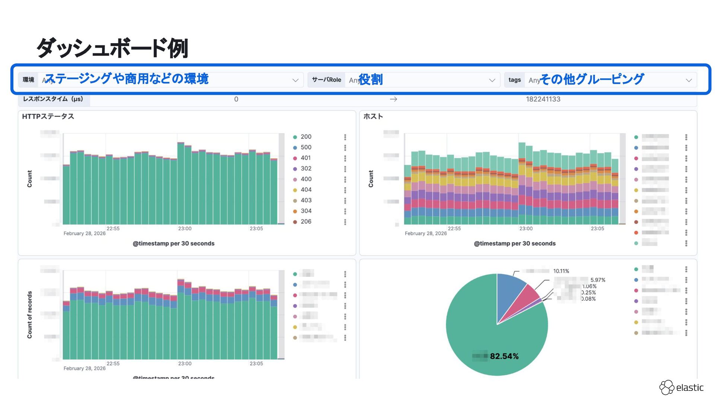Open options for first pie chart legend entry
Viewport: 715px width, 402px height.
pos(686,269)
